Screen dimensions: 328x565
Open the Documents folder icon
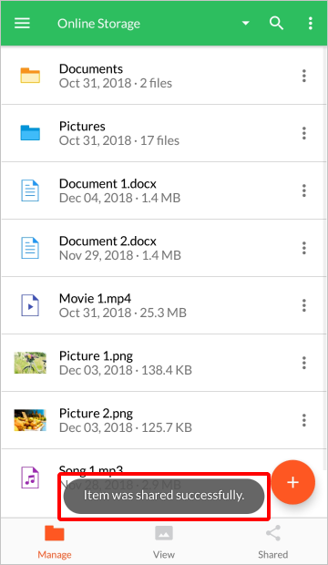click(x=30, y=76)
